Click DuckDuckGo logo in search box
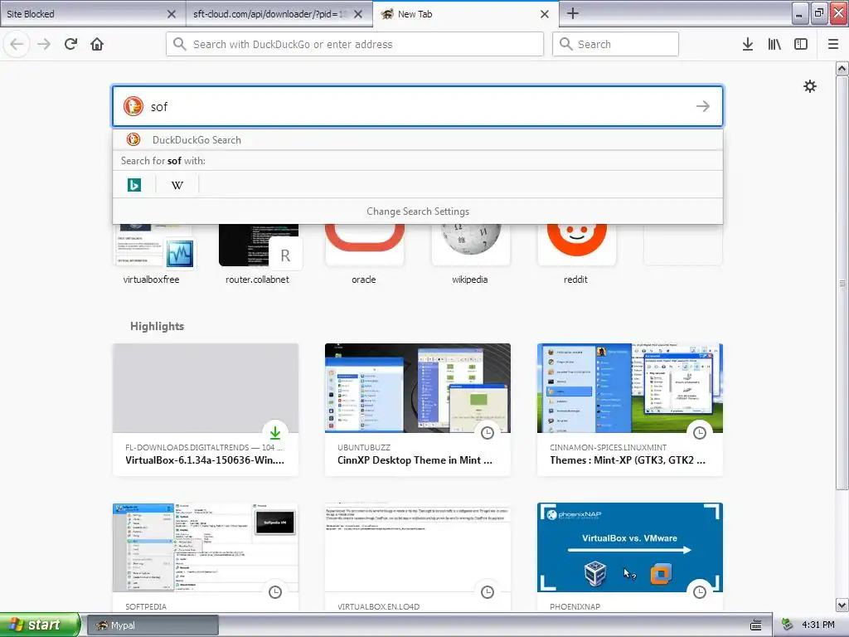 [133, 106]
